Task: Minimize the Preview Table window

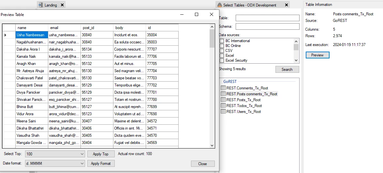Action: coord(182,14)
